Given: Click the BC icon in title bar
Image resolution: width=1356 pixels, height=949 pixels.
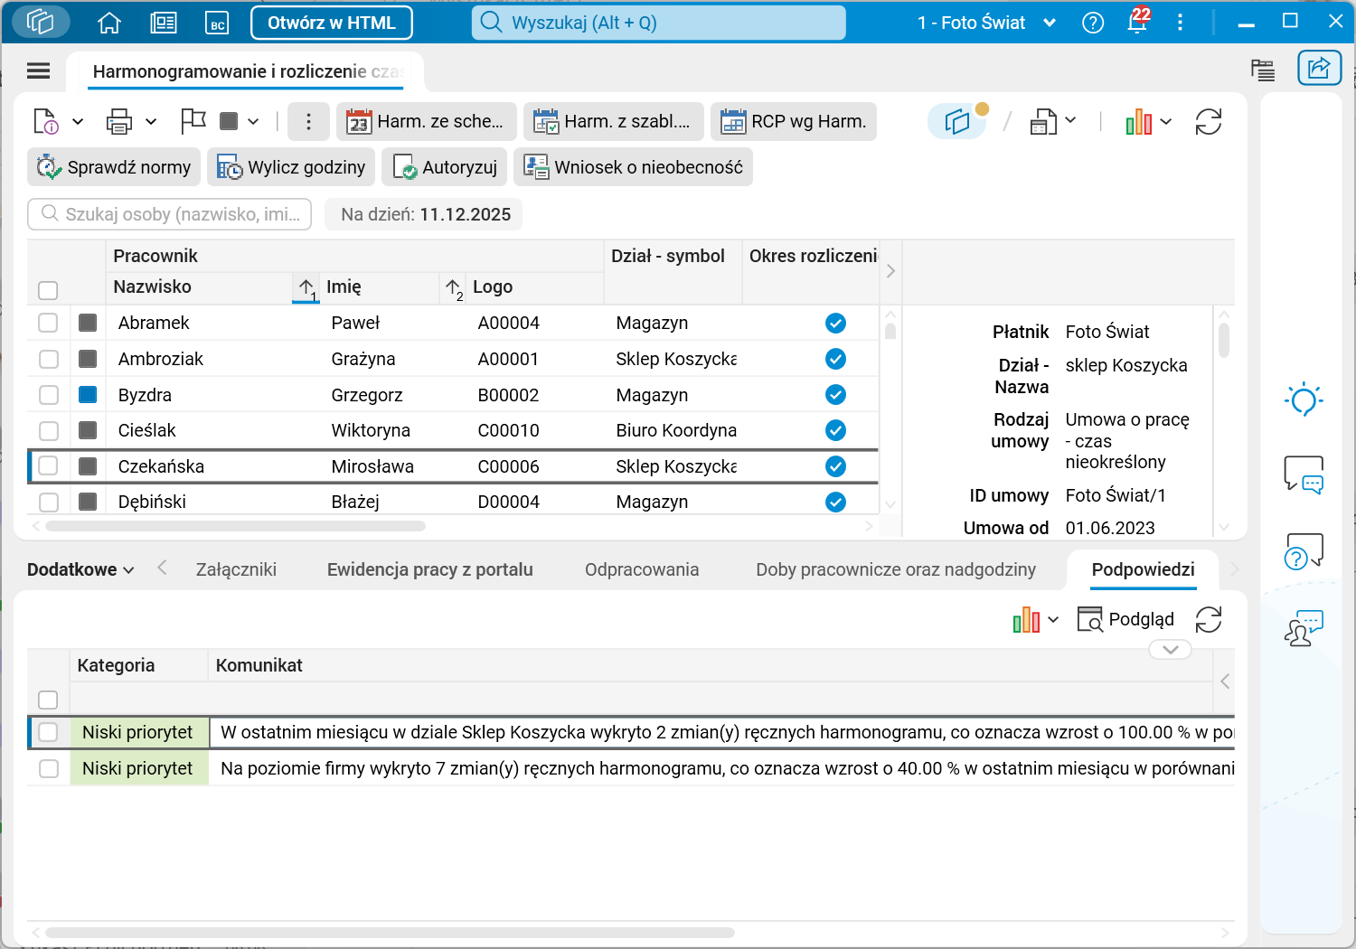Looking at the screenshot, I should (x=218, y=23).
